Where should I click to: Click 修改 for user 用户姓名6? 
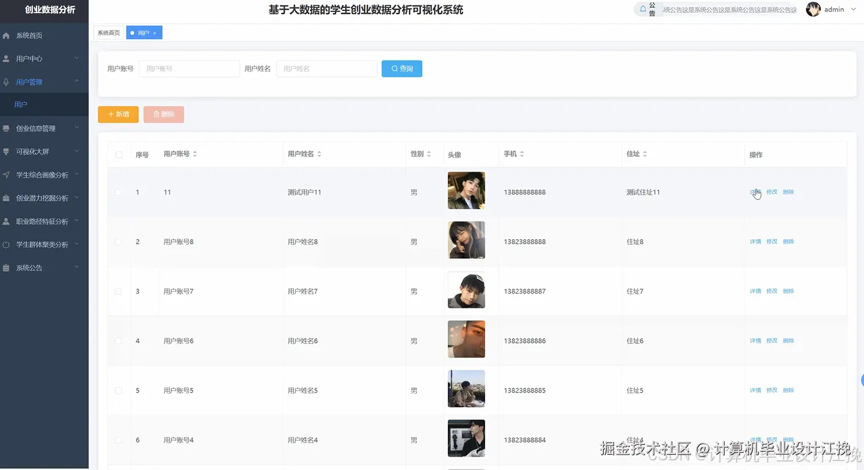click(x=772, y=341)
